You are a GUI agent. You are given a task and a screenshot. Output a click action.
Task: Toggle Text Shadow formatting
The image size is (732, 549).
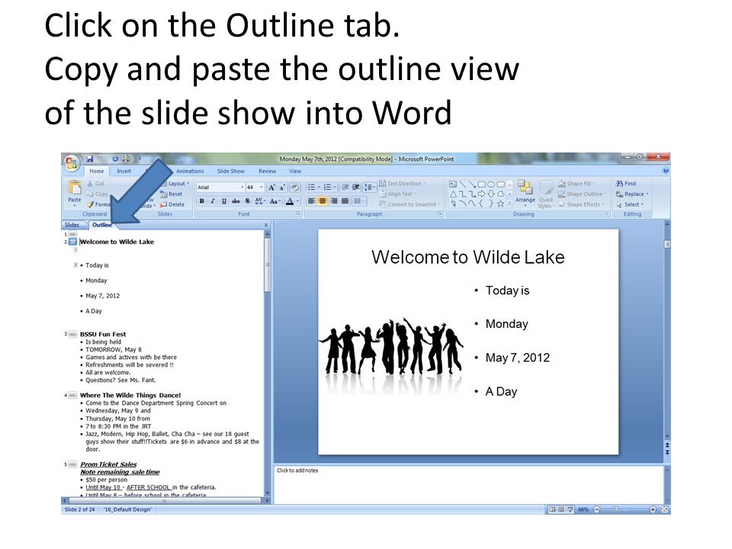coord(247,201)
